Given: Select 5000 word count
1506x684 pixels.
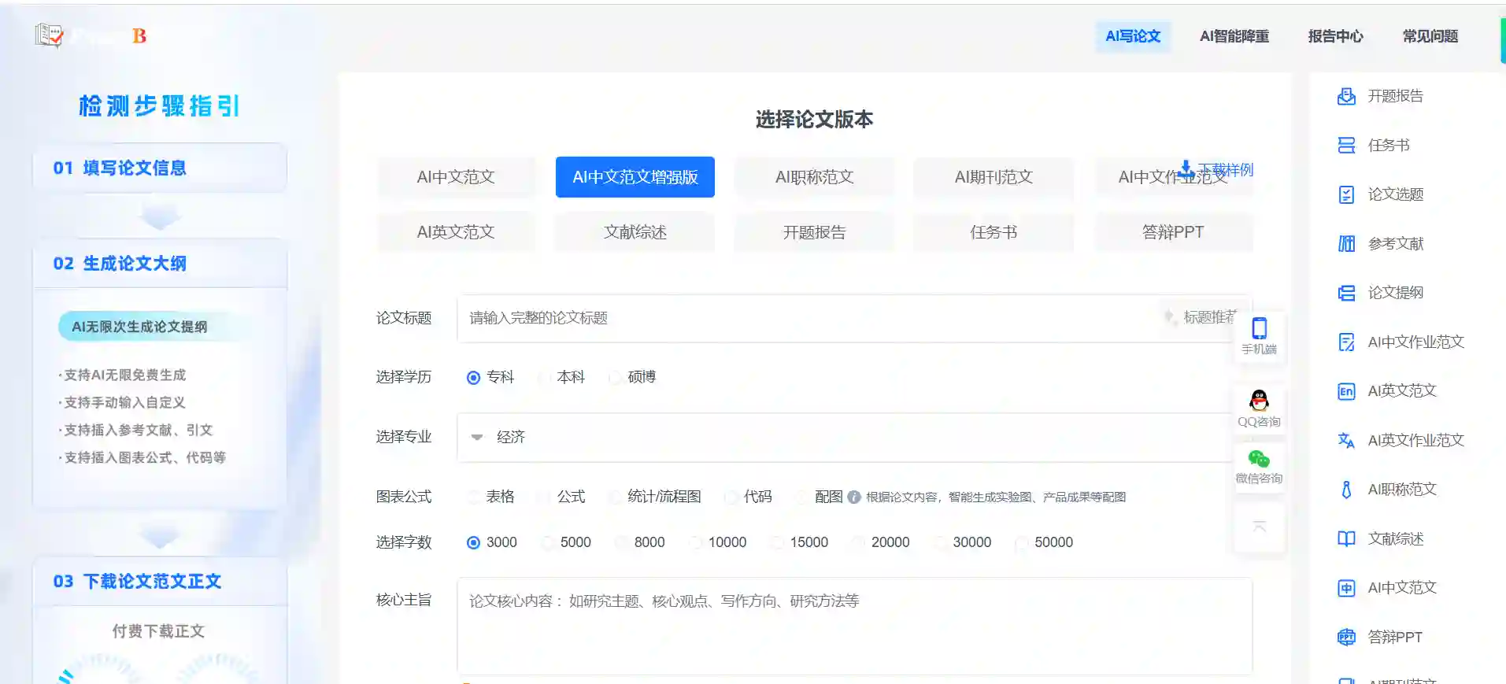Looking at the screenshot, I should pyautogui.click(x=547, y=542).
